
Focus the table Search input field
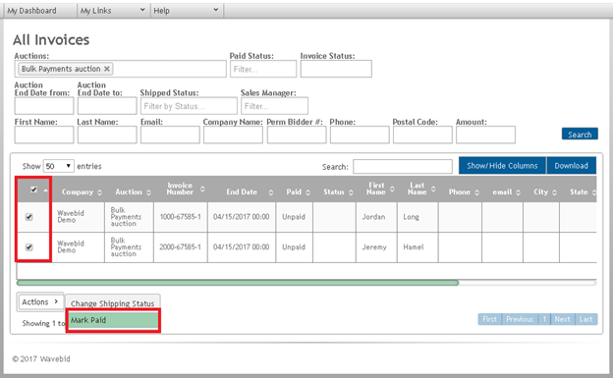(x=403, y=167)
